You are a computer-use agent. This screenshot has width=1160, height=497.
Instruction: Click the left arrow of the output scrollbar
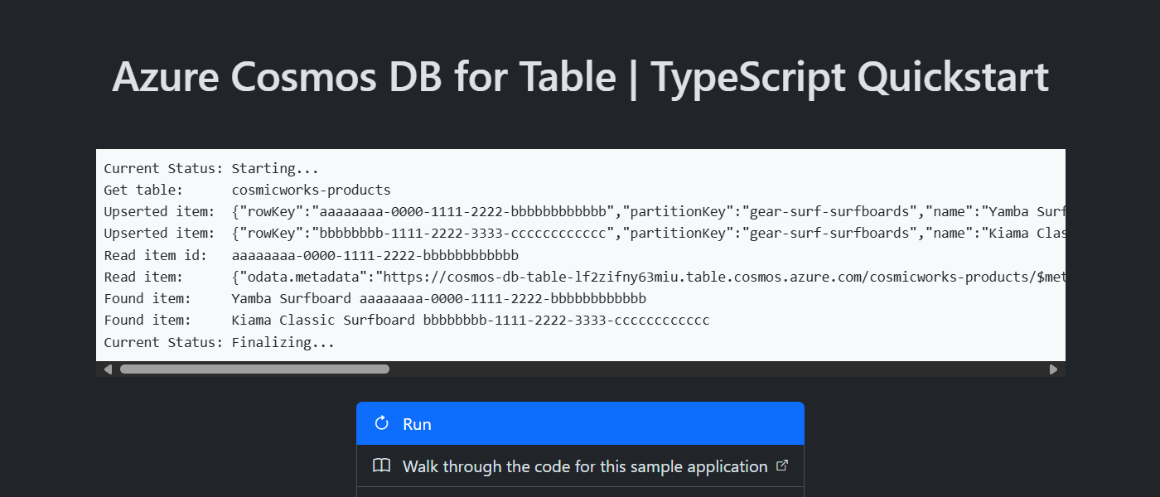click(108, 369)
